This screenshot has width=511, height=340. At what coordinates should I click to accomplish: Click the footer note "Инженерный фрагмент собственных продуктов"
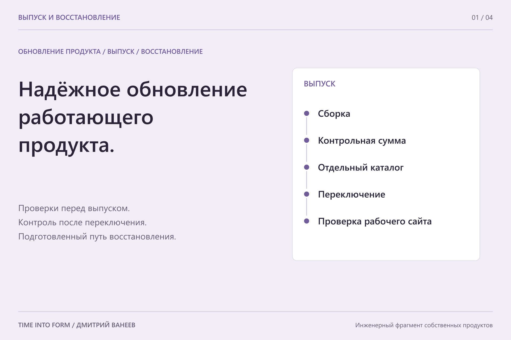[424, 325]
